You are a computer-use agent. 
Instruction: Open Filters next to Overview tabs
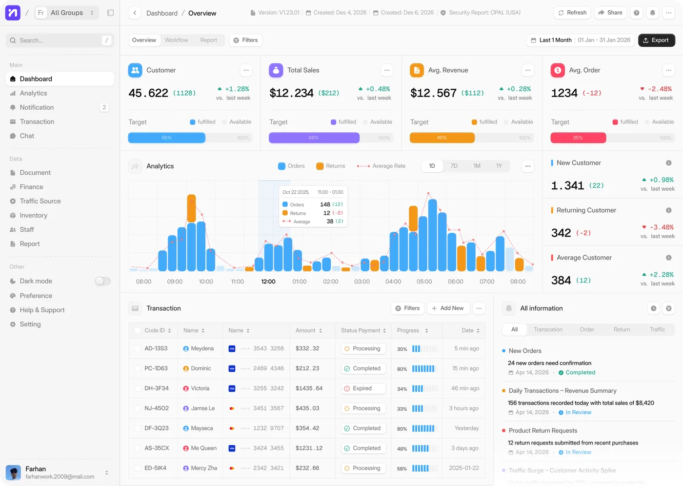click(245, 40)
